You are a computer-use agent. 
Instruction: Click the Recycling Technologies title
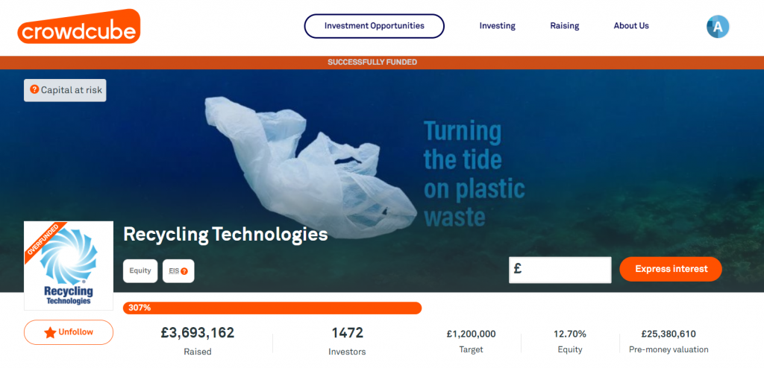pos(225,234)
